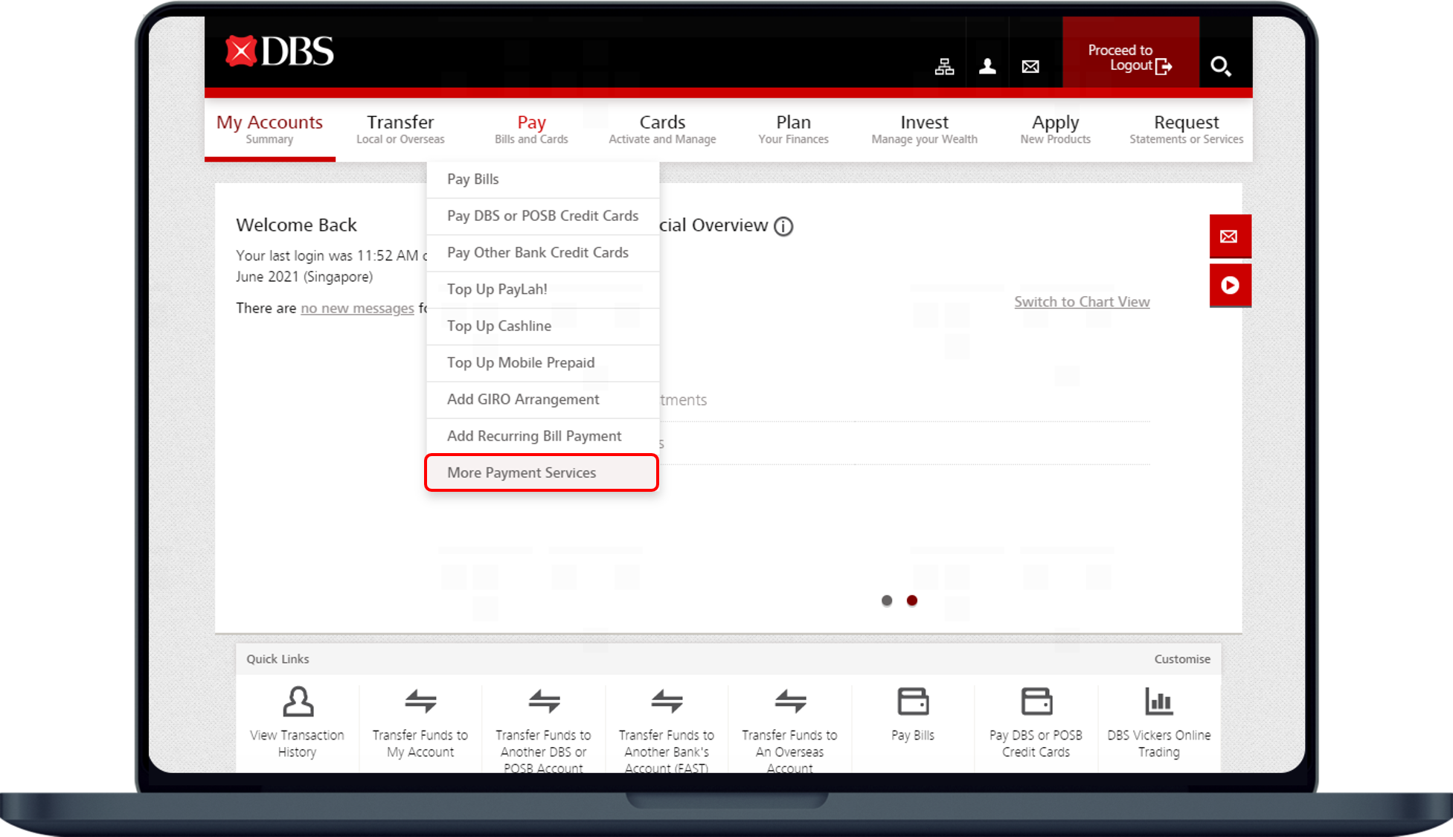Open DBS Vickers Online Trading quick link
Image resolution: width=1453 pixels, height=837 pixels.
pos(1158,722)
